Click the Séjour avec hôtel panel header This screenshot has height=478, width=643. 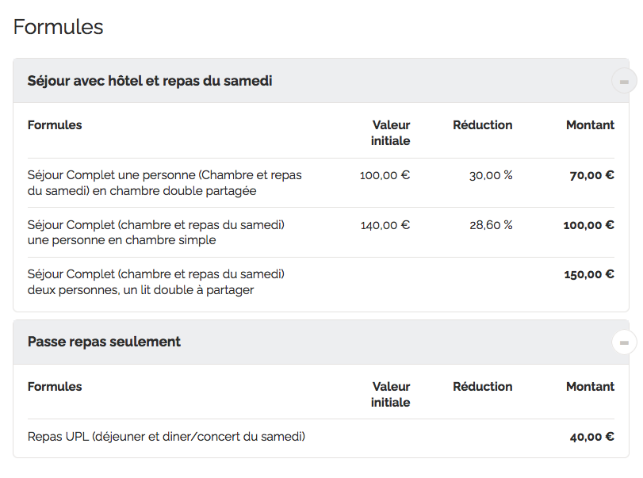[150, 81]
